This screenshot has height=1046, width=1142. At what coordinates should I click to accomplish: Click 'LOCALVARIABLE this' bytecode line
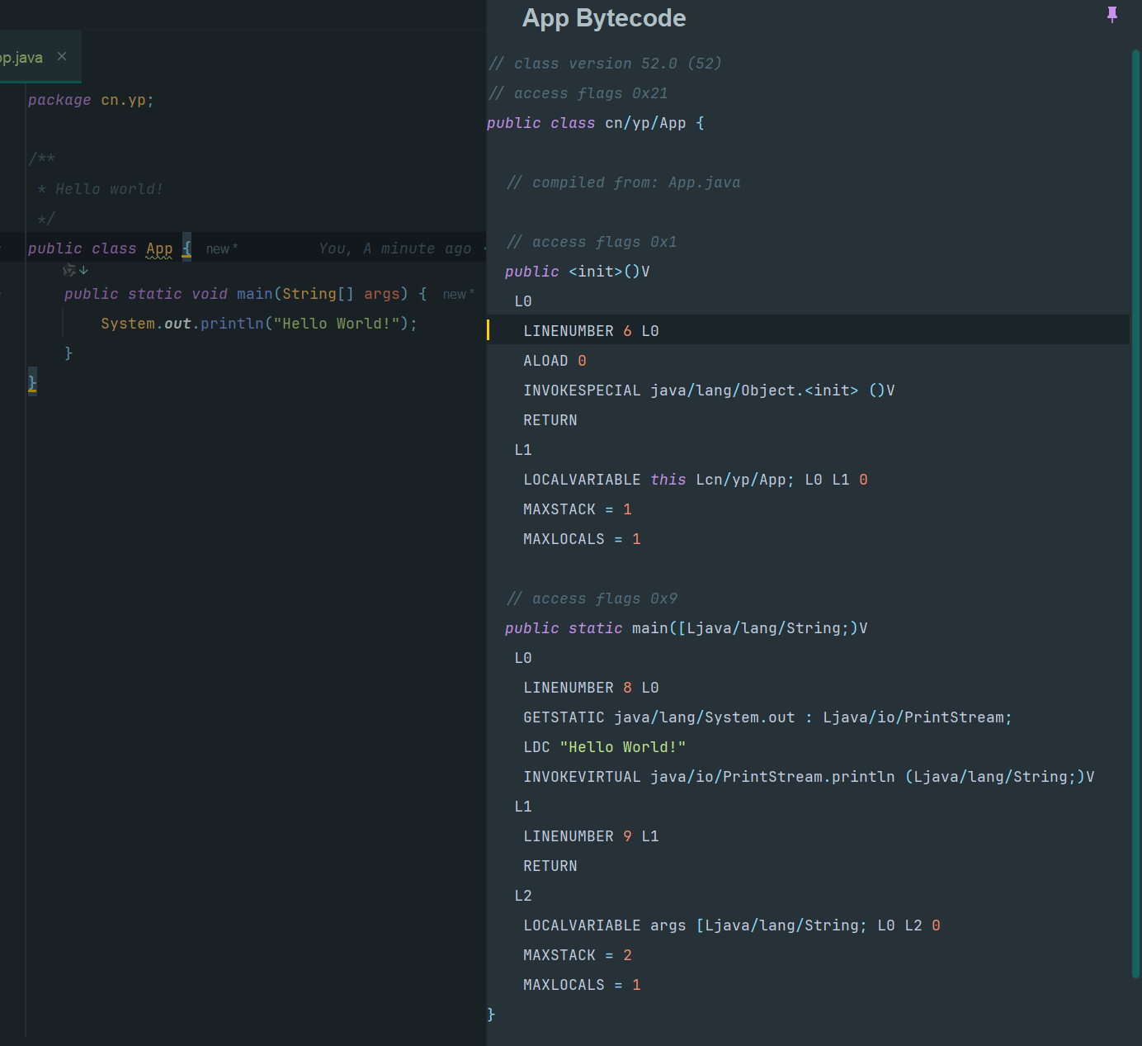click(695, 480)
